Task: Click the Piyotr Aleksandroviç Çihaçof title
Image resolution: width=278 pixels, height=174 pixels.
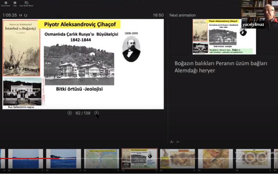Action: (79, 25)
